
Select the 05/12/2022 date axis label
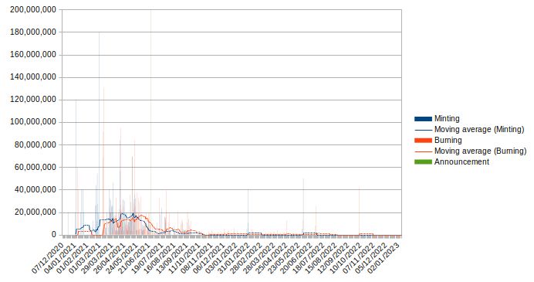(x=372, y=259)
